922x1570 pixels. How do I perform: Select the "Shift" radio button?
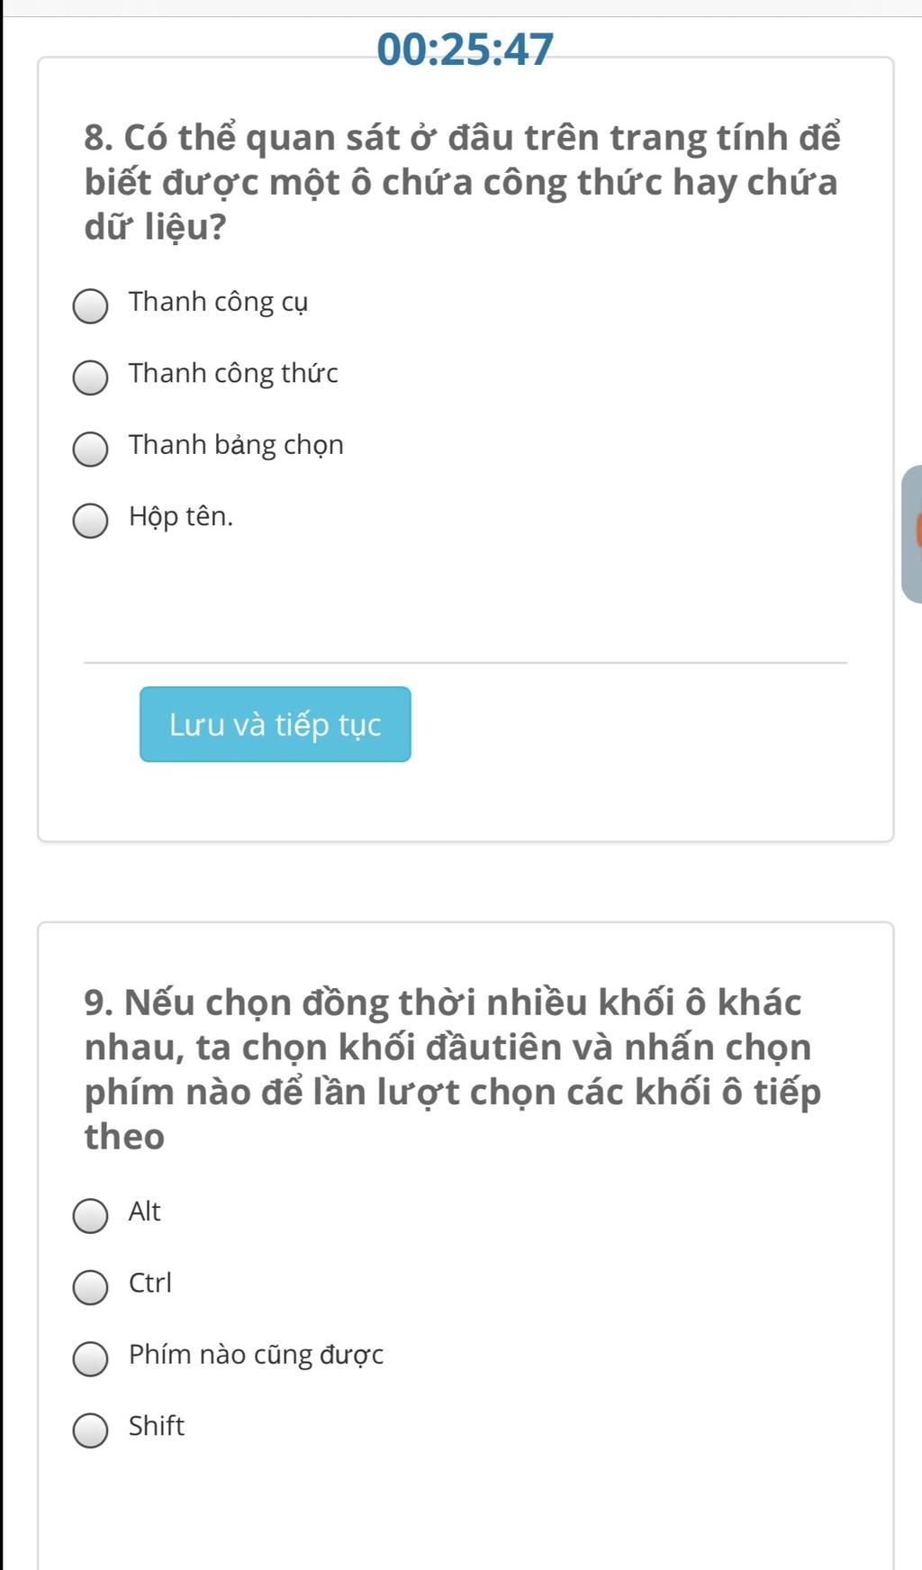point(90,1429)
